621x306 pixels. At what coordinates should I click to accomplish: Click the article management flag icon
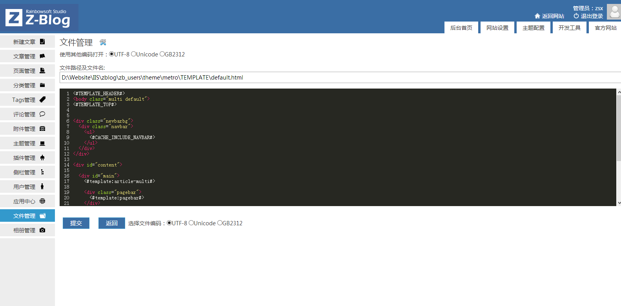point(42,56)
